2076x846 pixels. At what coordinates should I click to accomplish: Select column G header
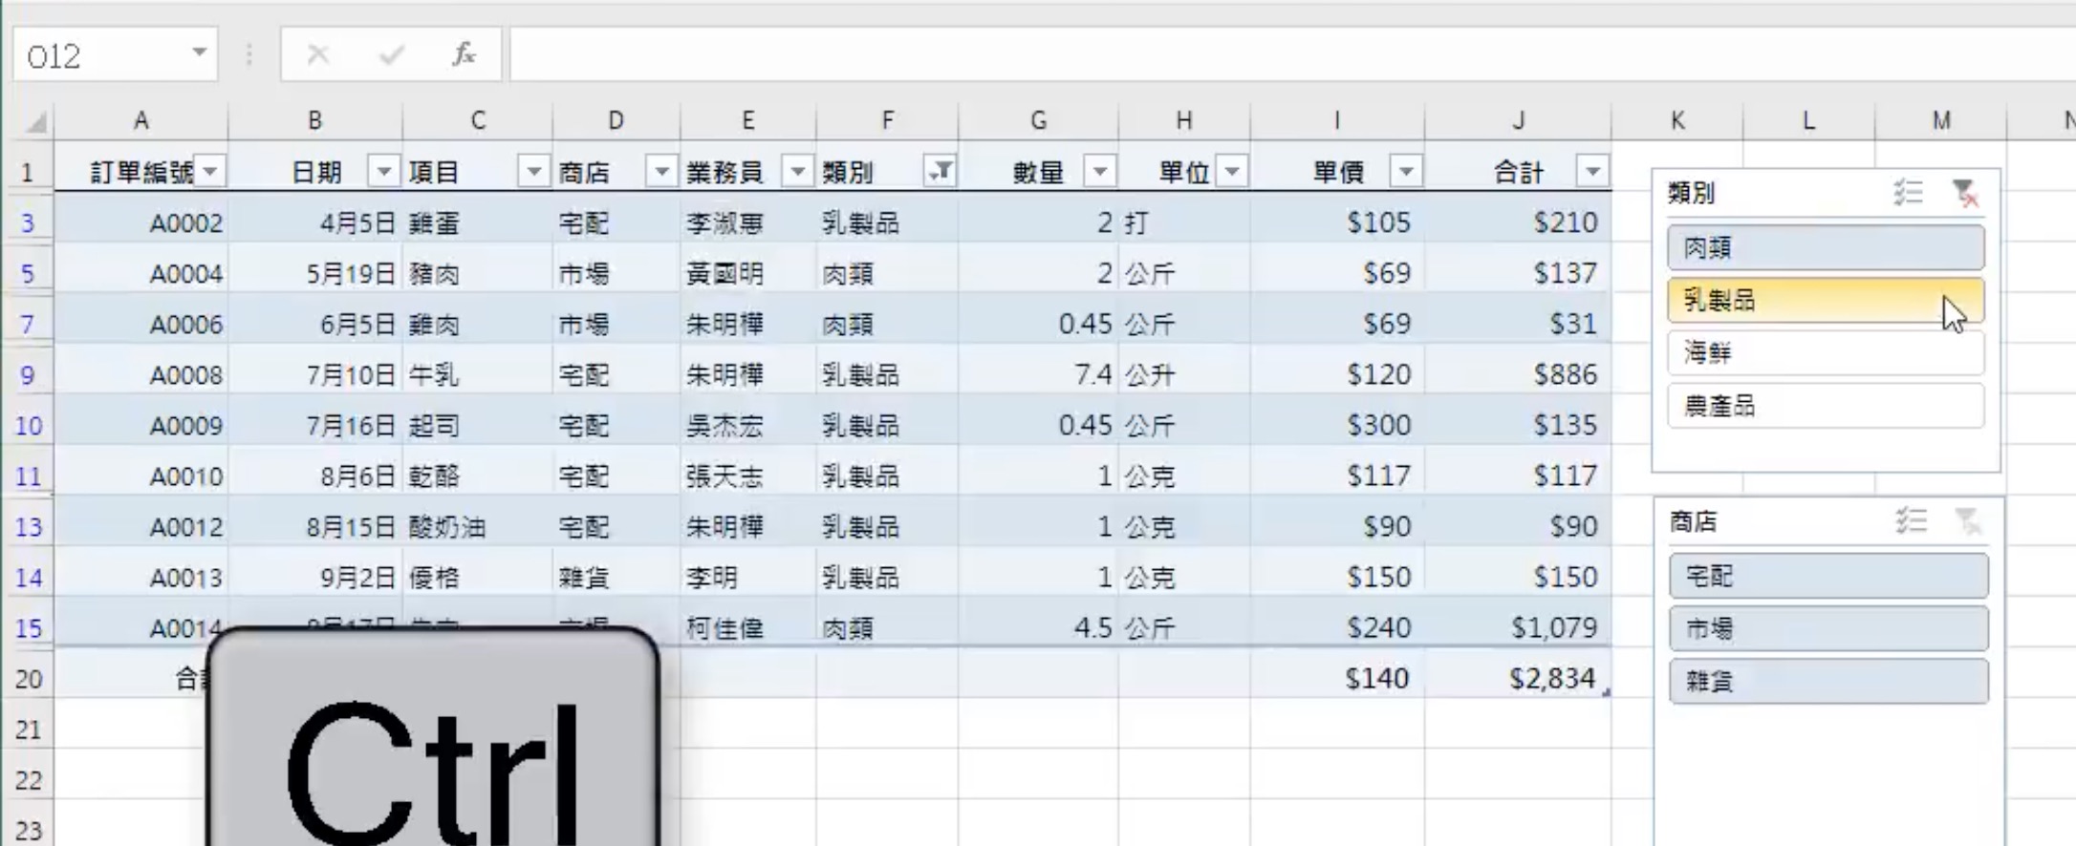(x=1038, y=121)
